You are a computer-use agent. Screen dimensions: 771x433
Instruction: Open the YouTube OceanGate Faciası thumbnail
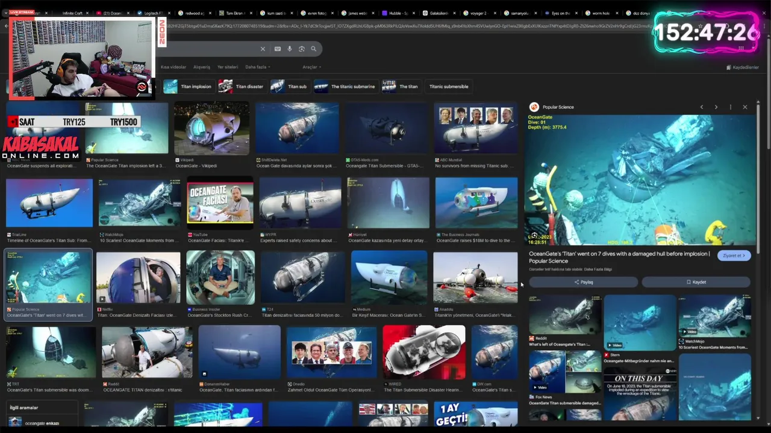(x=220, y=203)
